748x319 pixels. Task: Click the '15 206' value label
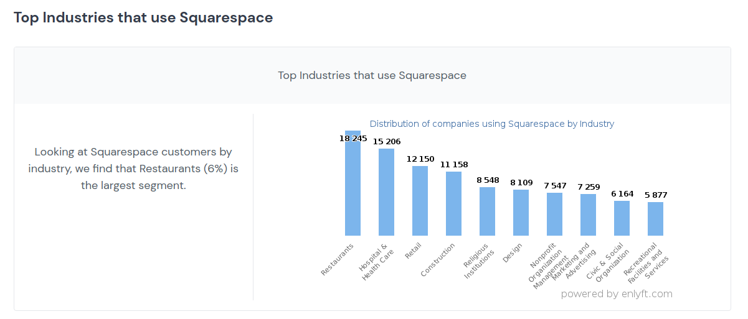click(x=387, y=142)
